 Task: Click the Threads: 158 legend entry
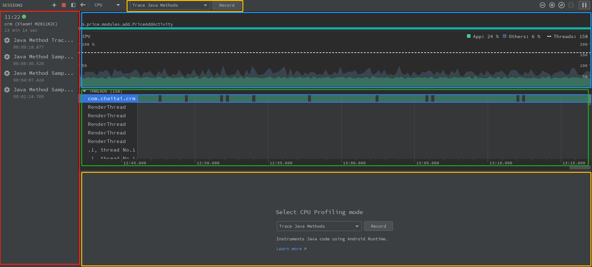click(x=567, y=36)
